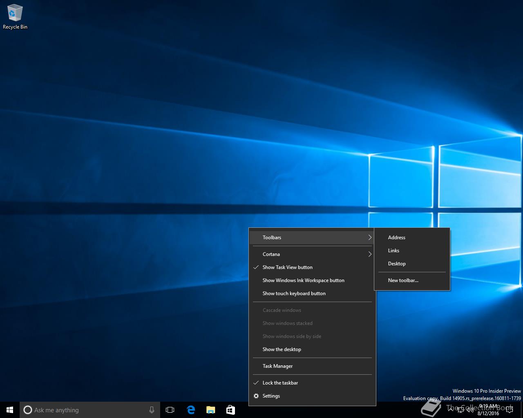
Task: Click the volume speaker tray icon
Action: (470, 410)
